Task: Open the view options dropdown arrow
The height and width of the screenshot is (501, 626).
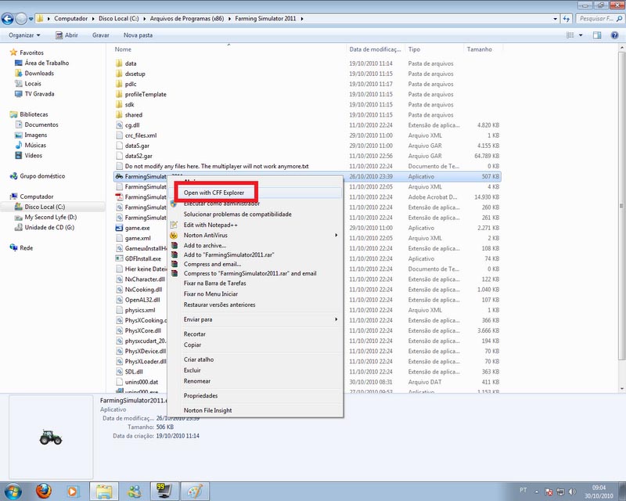Action: pos(581,35)
